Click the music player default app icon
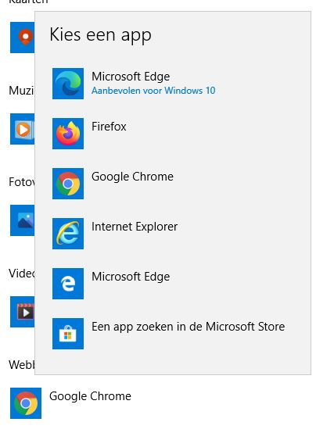Screen dimensions: 334x440 [x=22, y=129]
